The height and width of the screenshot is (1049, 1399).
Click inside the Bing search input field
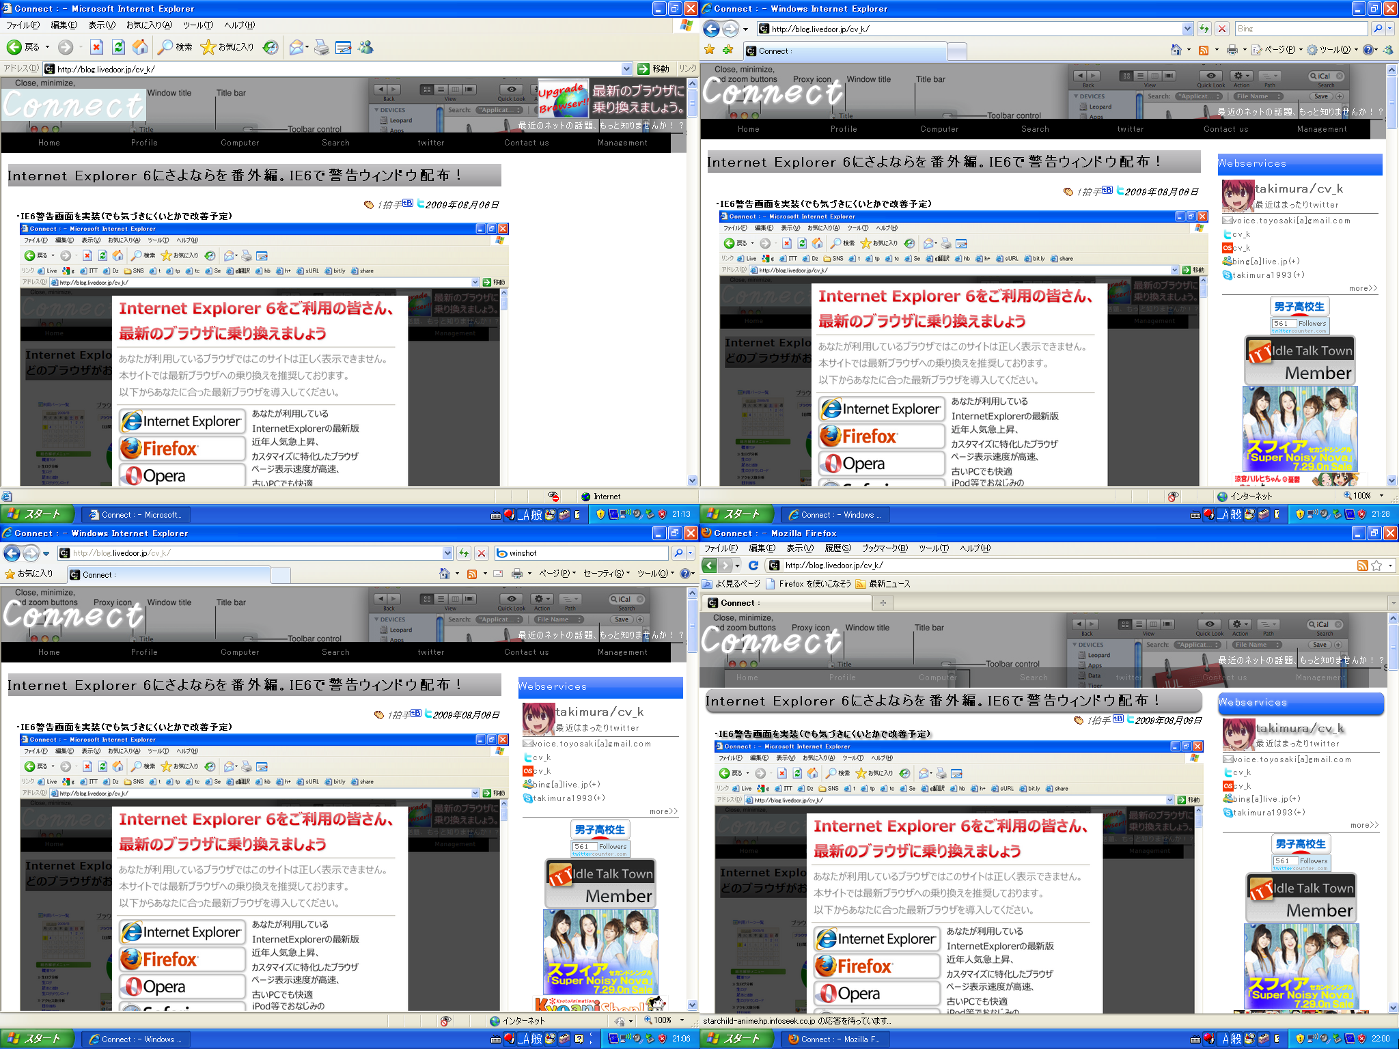tap(1300, 29)
